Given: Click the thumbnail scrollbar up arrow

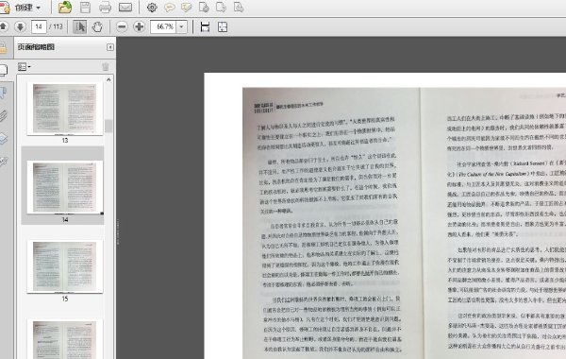Looking at the screenshot, I should click(108, 79).
